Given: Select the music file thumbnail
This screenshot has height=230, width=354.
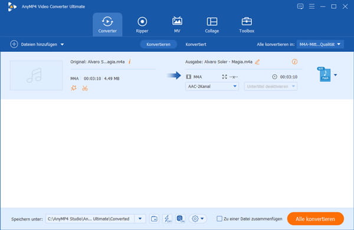Looking at the screenshot, I should click(x=36, y=75).
